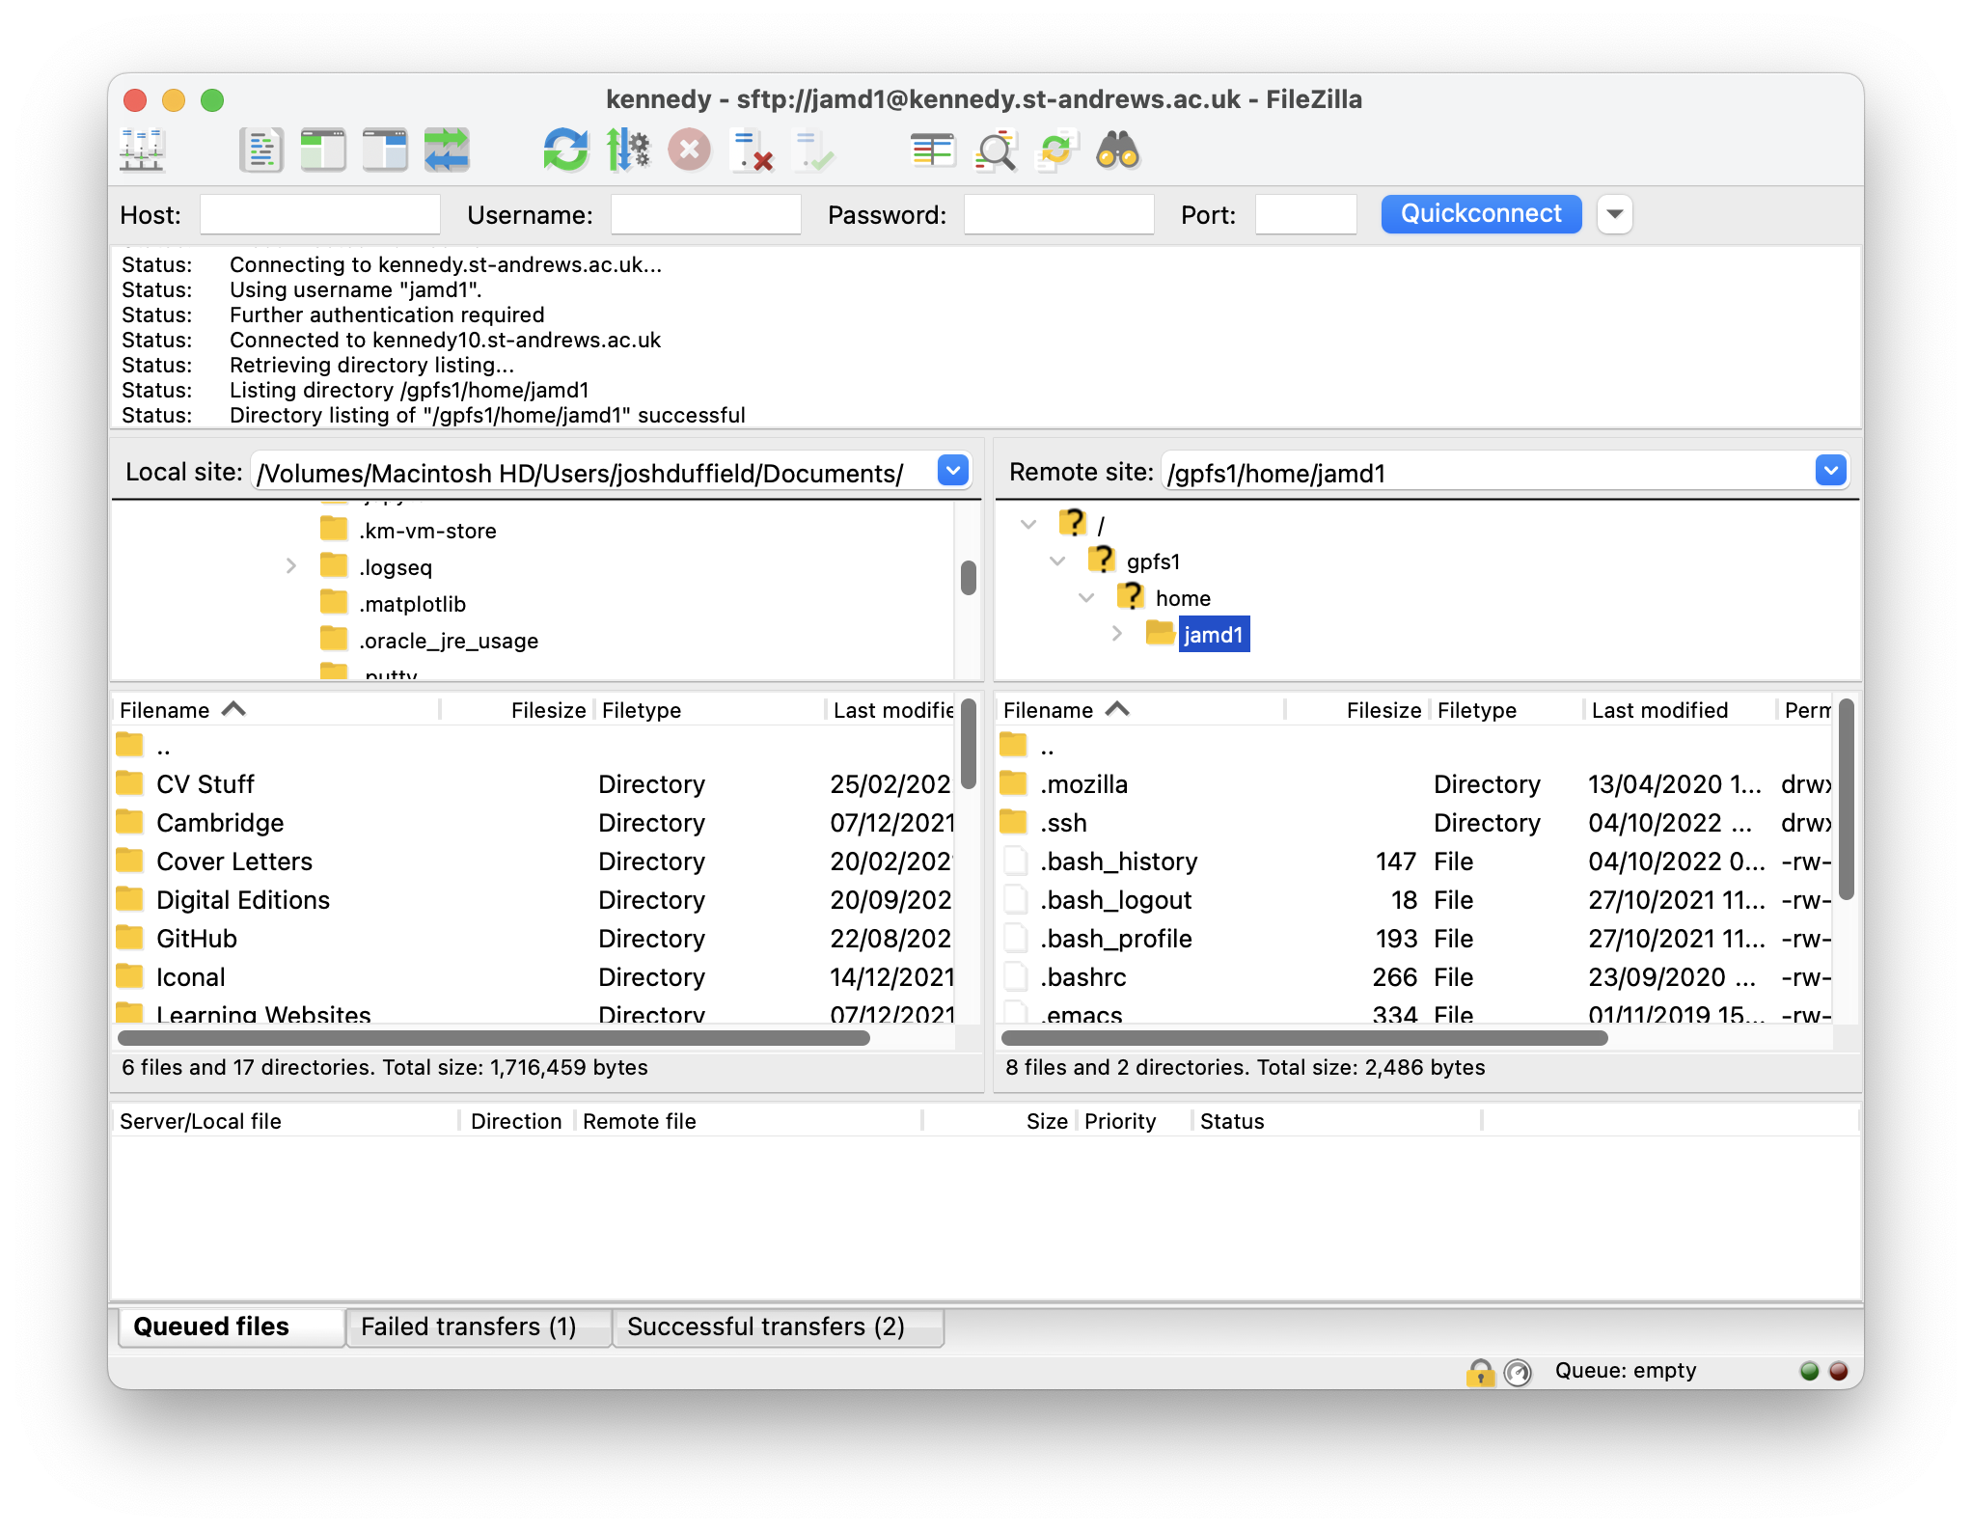This screenshot has width=1972, height=1532.
Task: Click the Host input field
Action: click(x=320, y=214)
